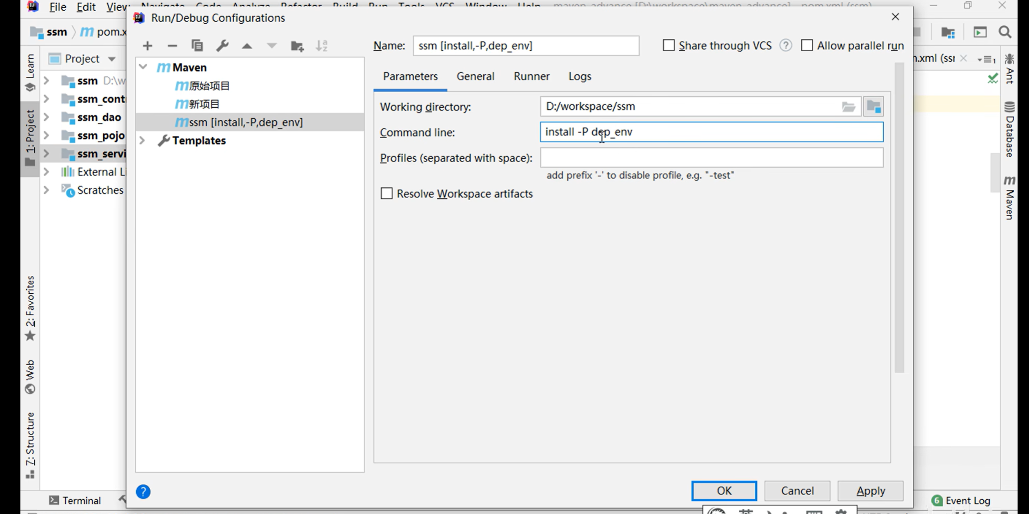Click the browse folder icon in Working directory
1029x514 pixels.
(x=848, y=107)
